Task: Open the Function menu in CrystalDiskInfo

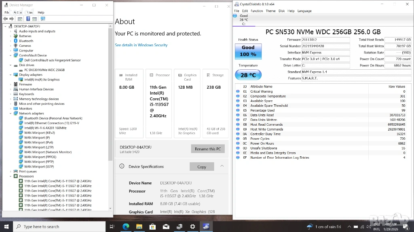Action: coord(256,11)
